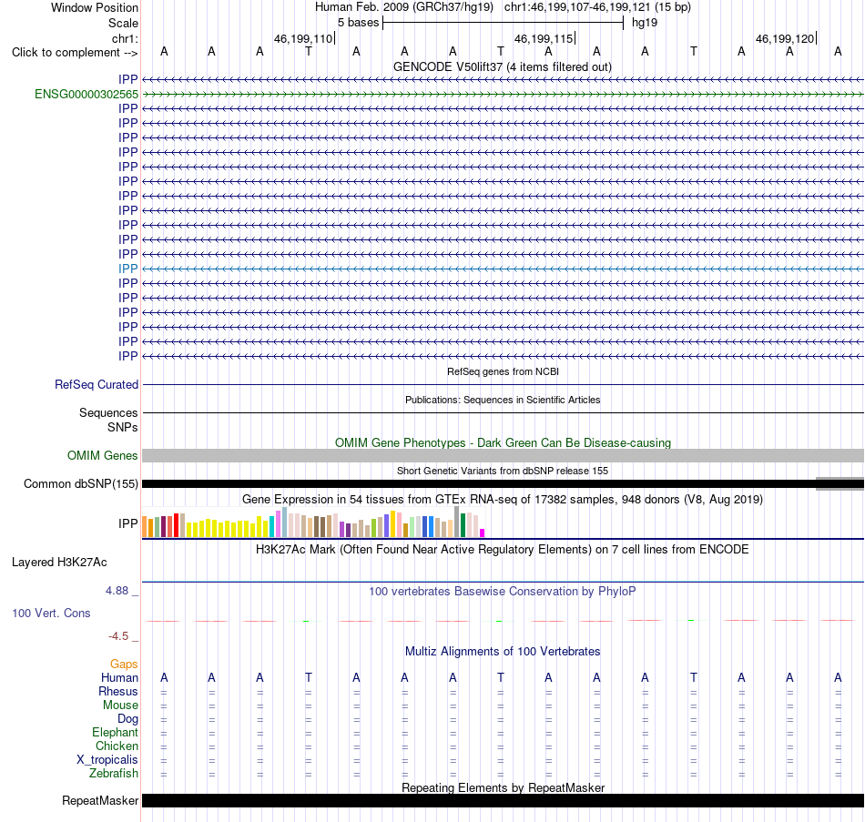Click the magenta bar in GTEx expression chart
Screen dimensions: 865x822
pos(483,533)
